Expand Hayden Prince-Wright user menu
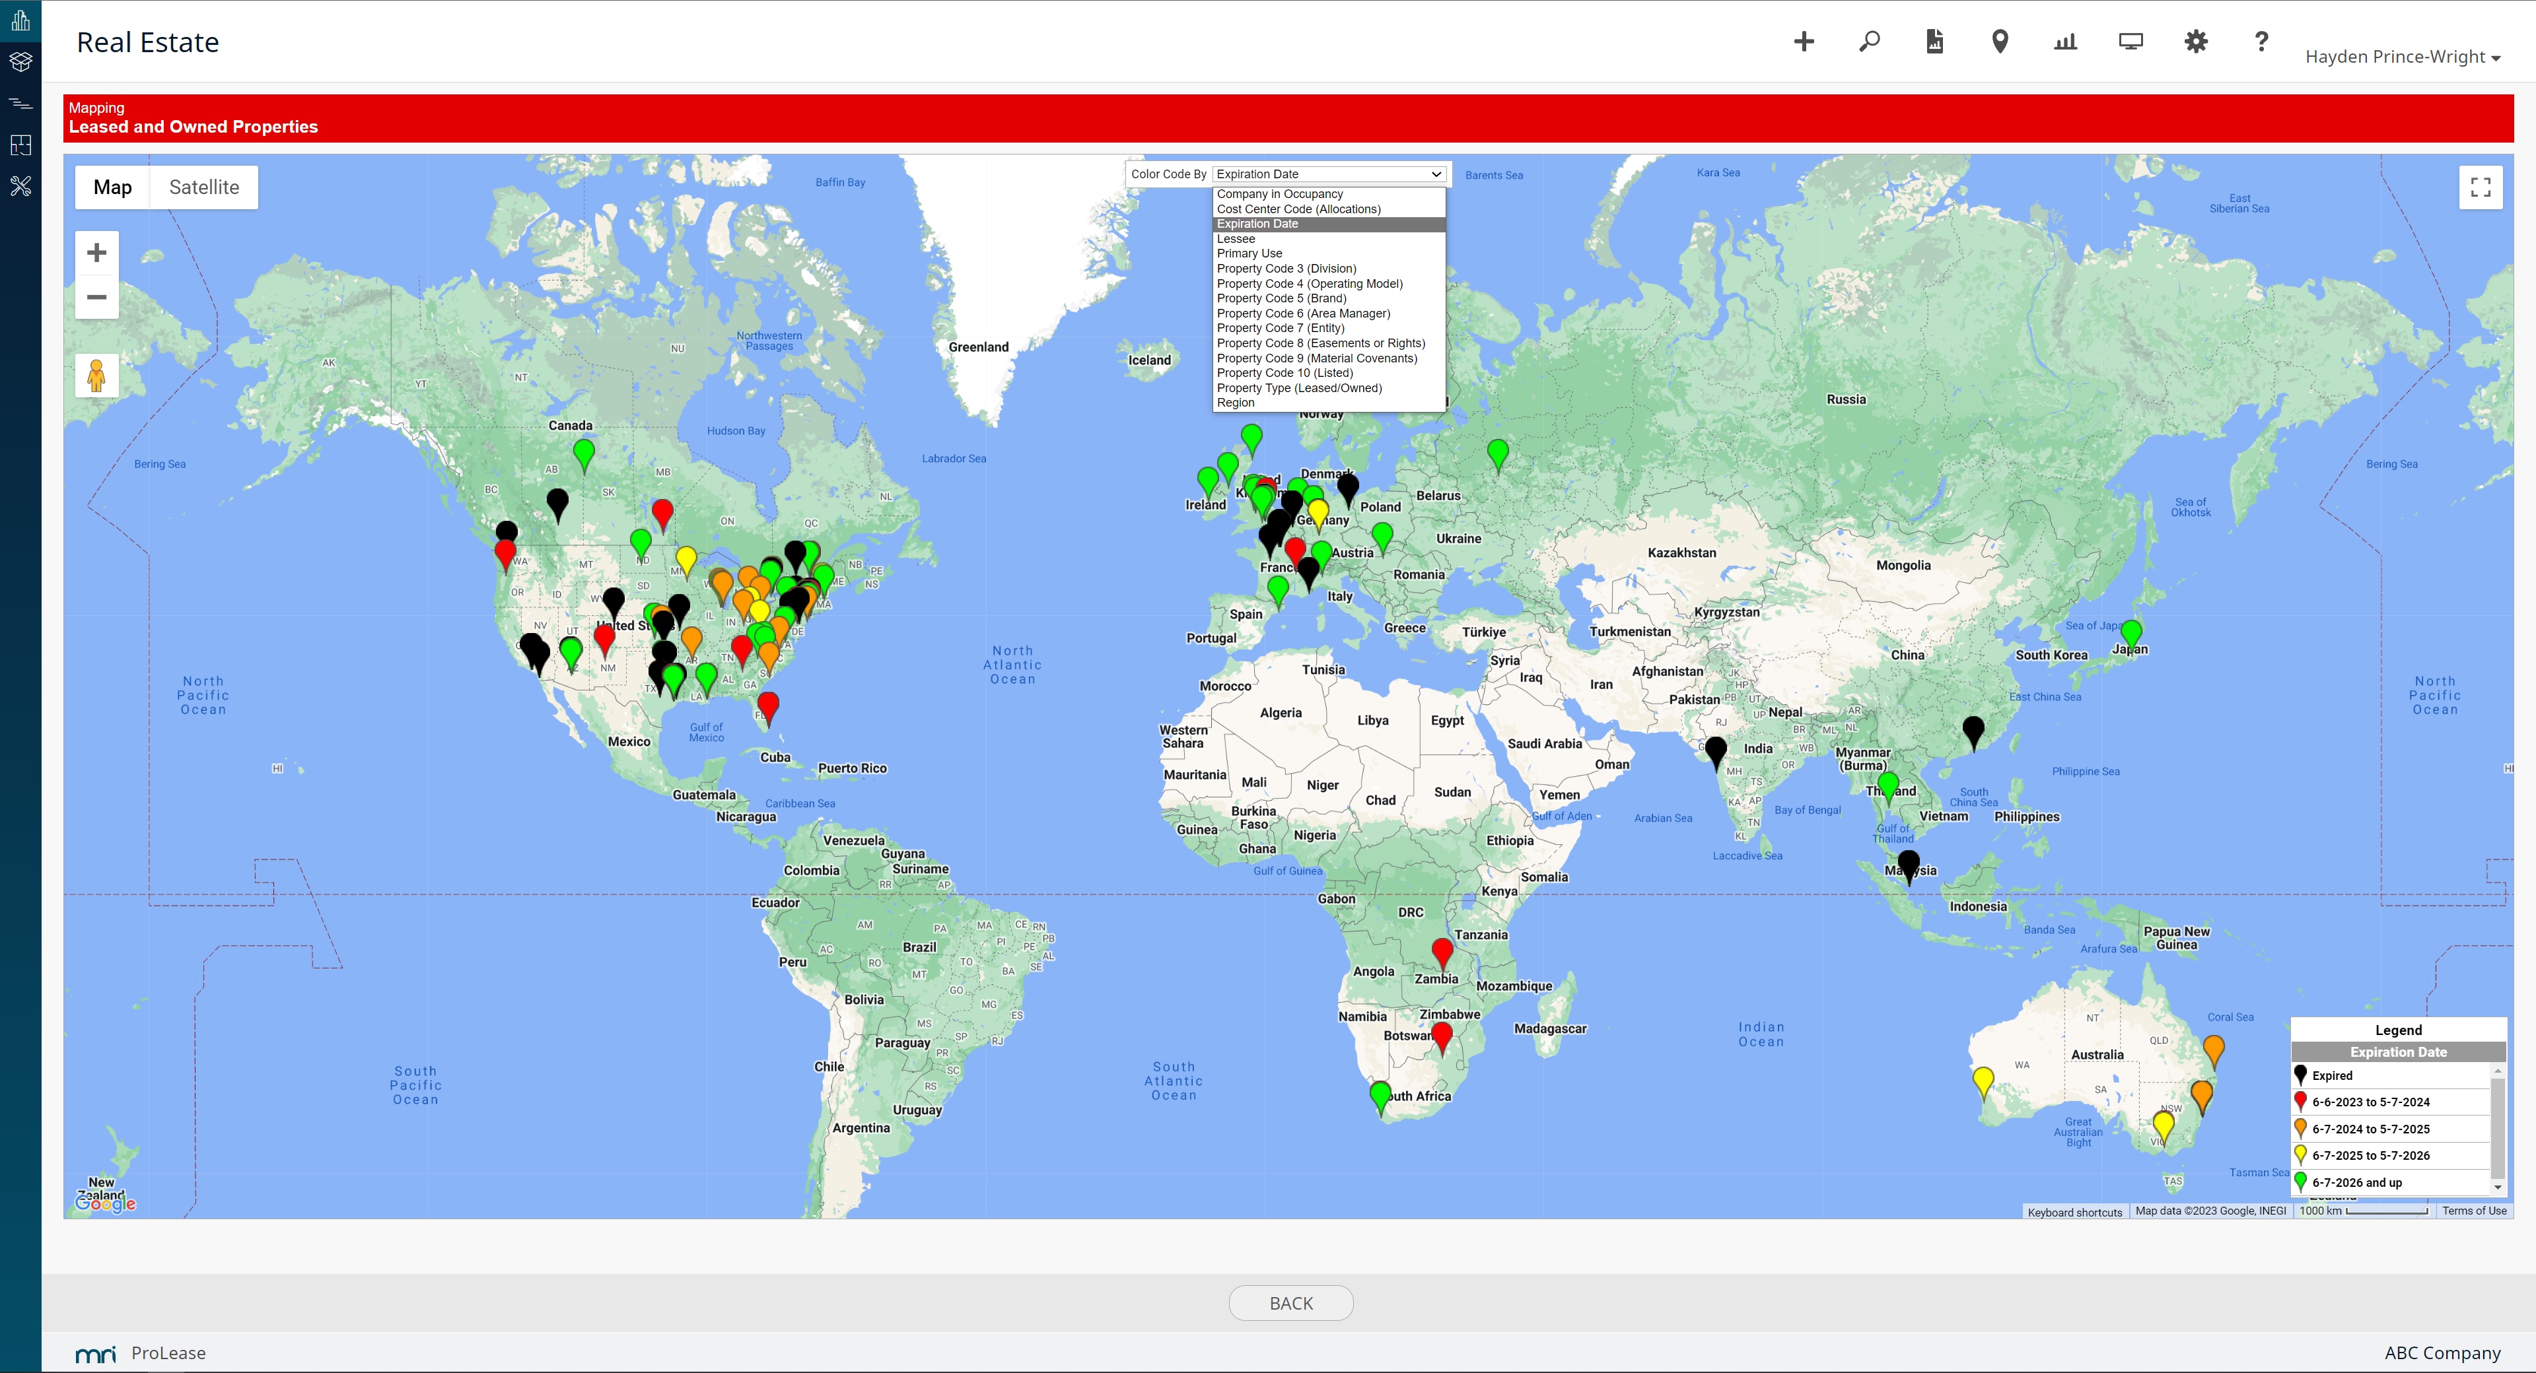 point(2401,57)
